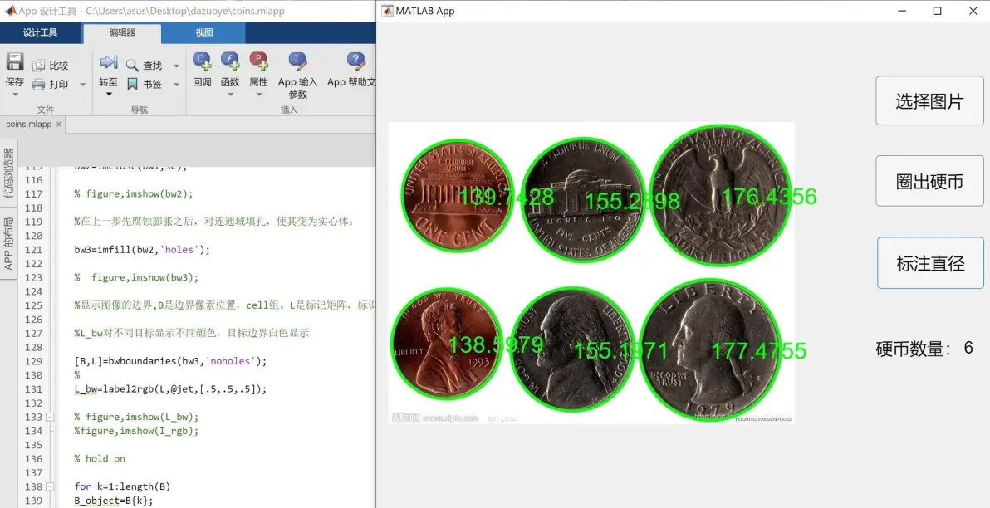Click the eagle quarter dollar coin image
990x508 pixels.
(720, 196)
